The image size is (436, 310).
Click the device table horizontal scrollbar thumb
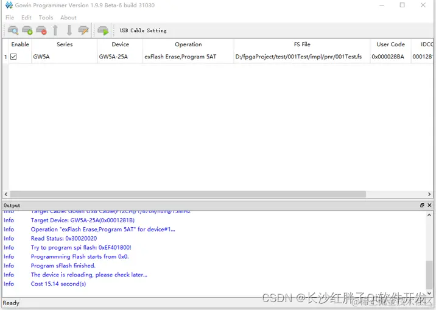pyautogui.click(x=188, y=194)
